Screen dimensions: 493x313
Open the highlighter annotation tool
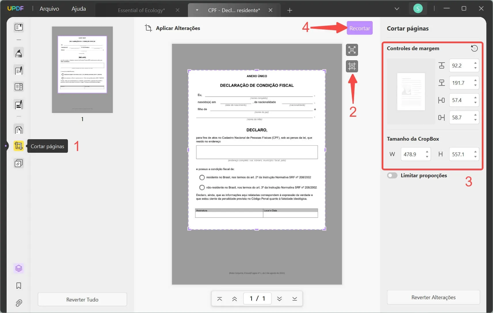[18, 53]
